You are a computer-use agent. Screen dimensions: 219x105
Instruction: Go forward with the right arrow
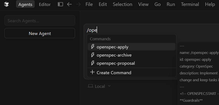[78, 4]
